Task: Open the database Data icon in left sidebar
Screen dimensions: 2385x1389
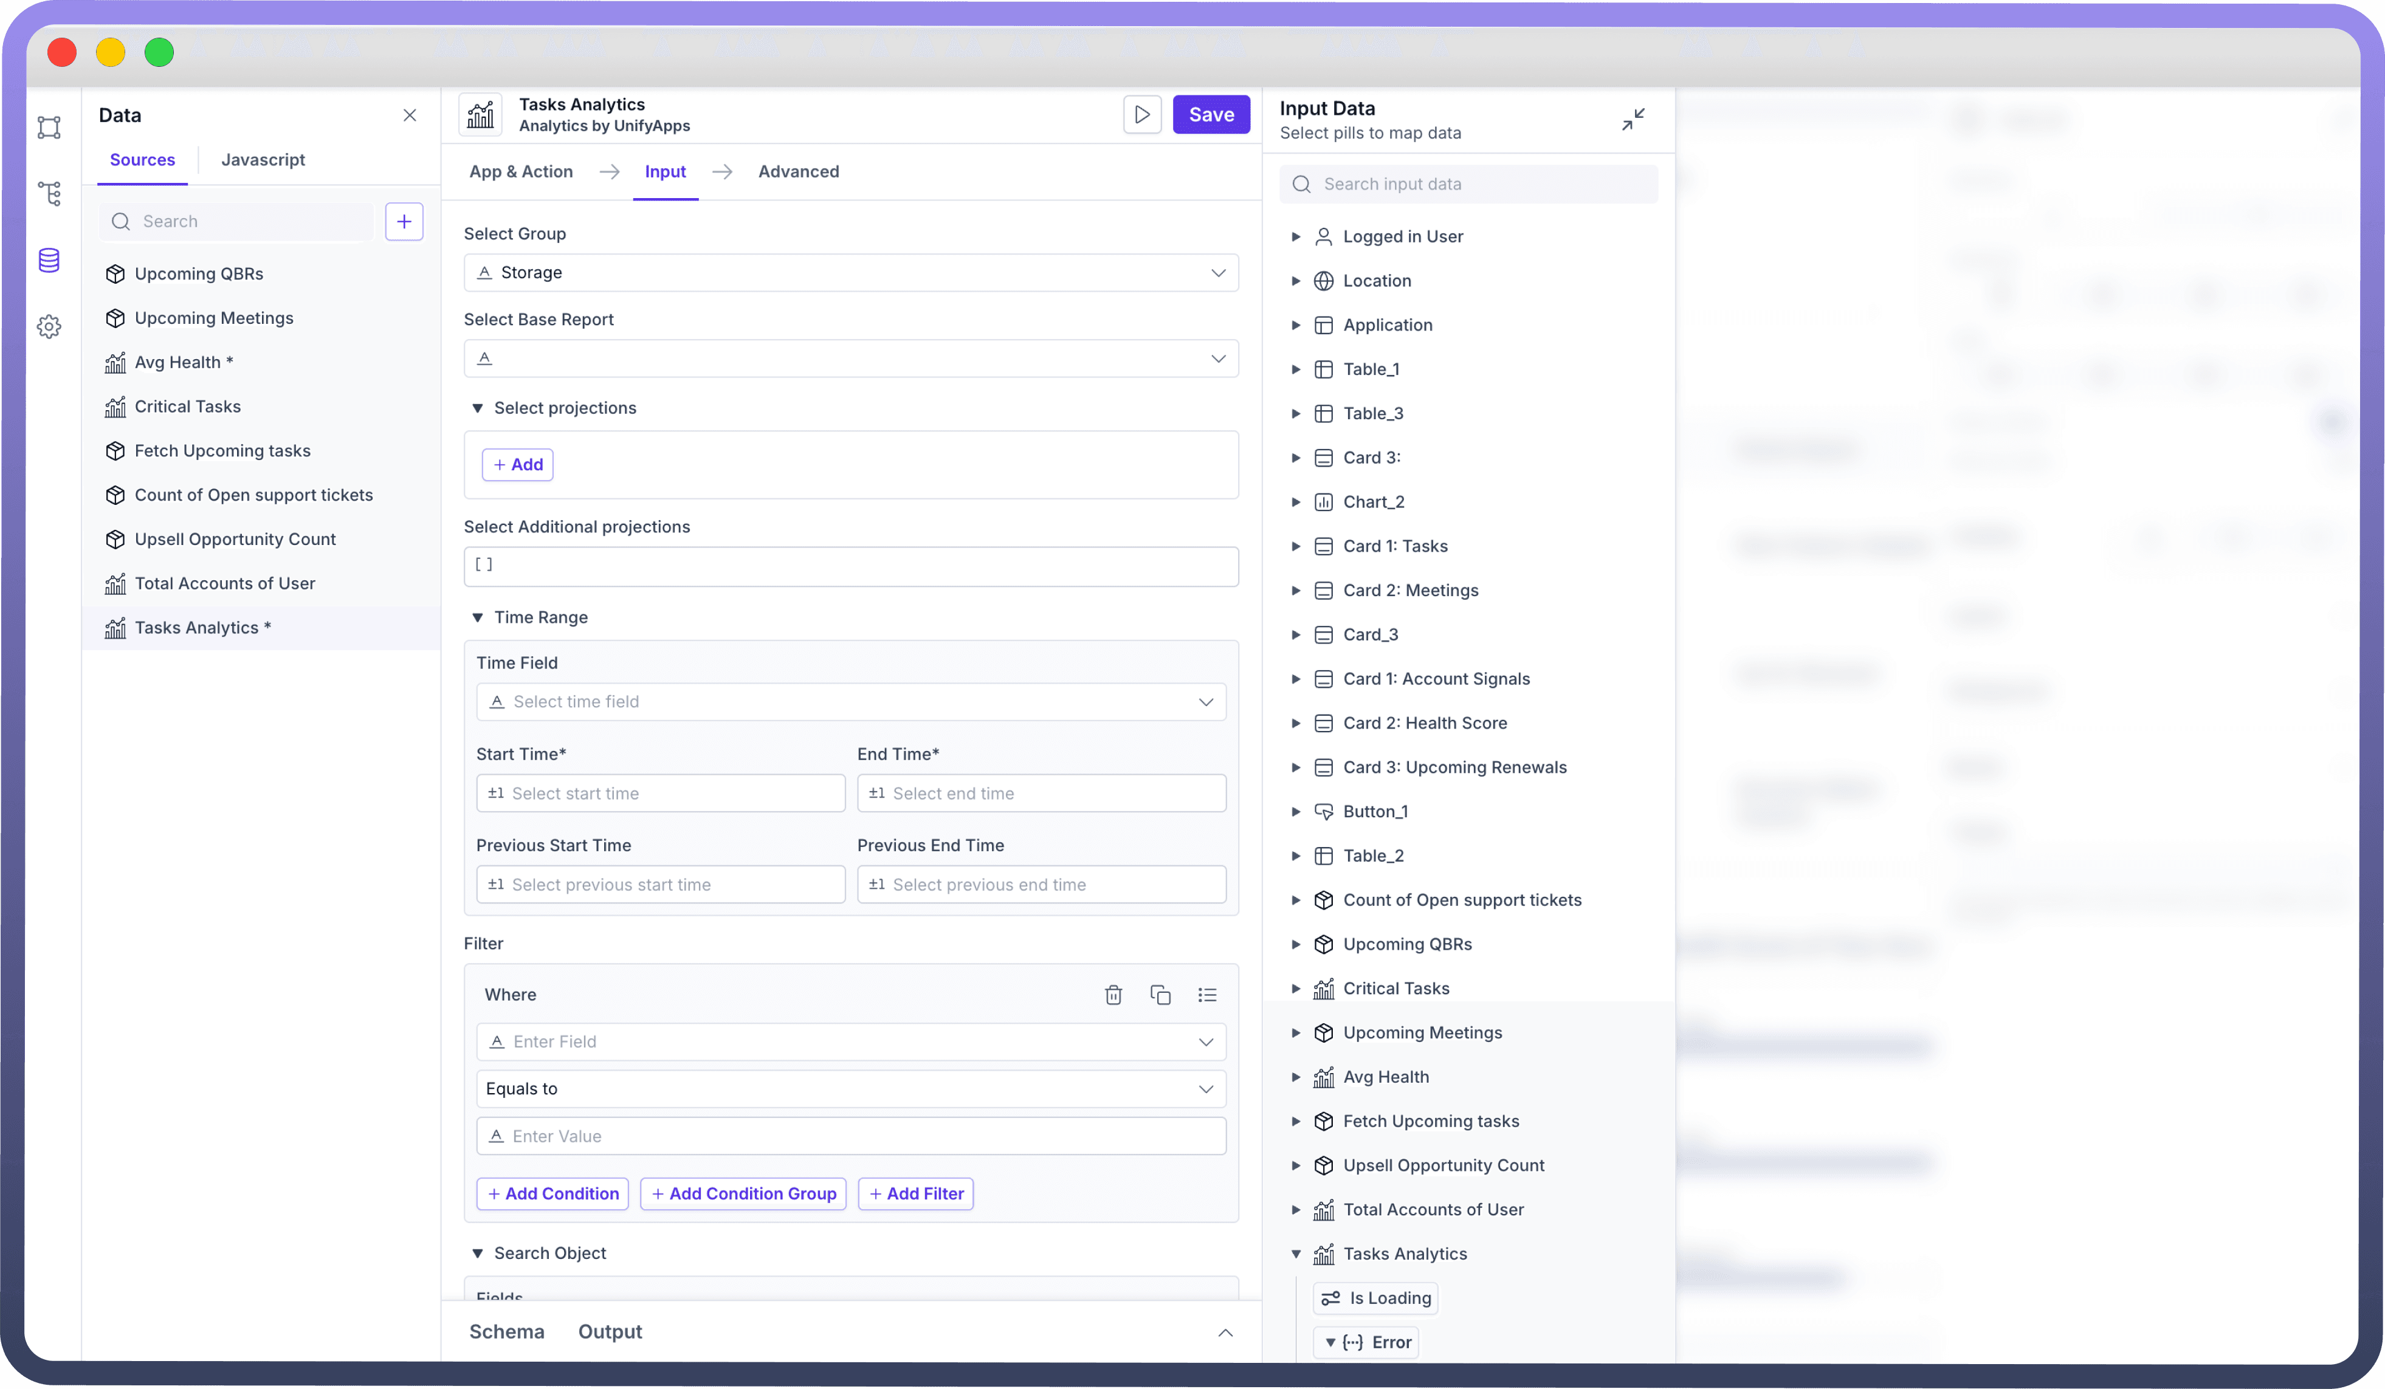Action: tap(49, 260)
